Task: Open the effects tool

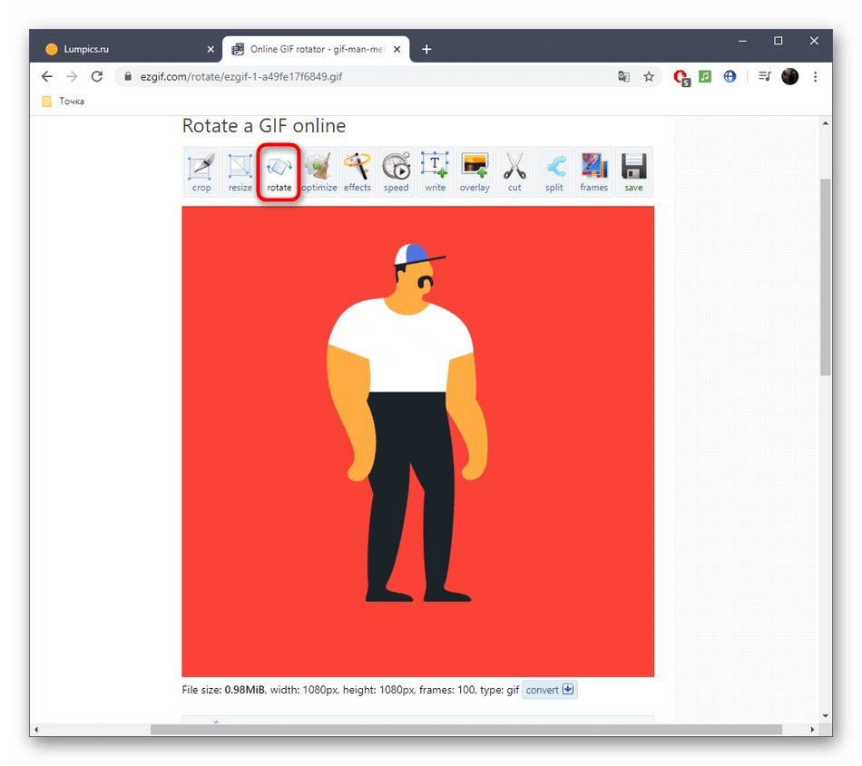Action: 358,172
